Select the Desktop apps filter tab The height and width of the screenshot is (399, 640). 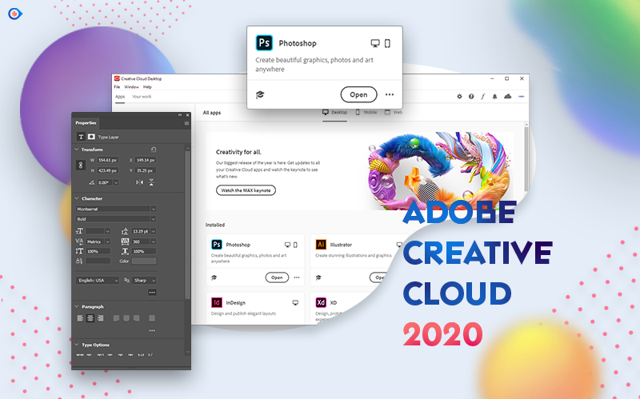[x=334, y=112]
